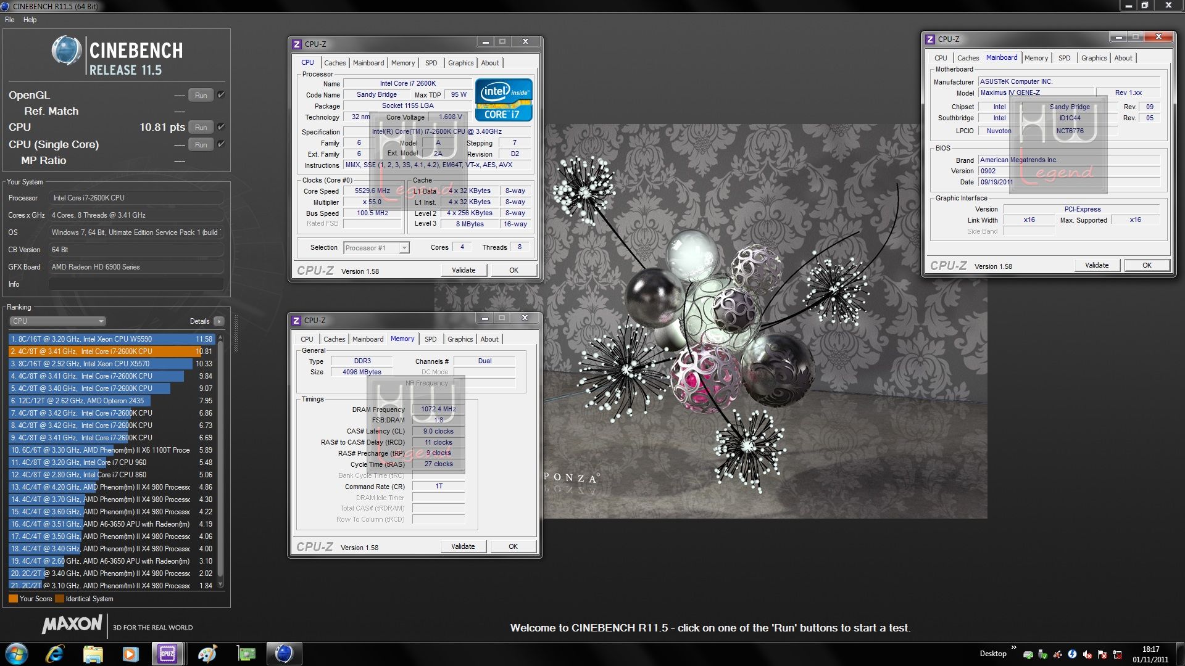1185x666 pixels.
Task: Click the DRAM Frequency 1072.4 MHz value
Action: (x=439, y=409)
